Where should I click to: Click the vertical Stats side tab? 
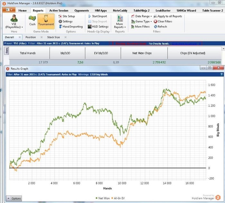[7, 51]
